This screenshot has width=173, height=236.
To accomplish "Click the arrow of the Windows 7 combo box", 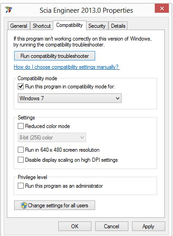I will (117, 98).
